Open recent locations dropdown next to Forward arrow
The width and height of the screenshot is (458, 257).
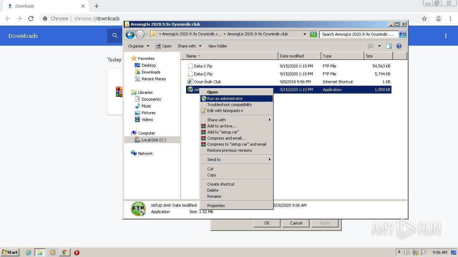point(147,35)
